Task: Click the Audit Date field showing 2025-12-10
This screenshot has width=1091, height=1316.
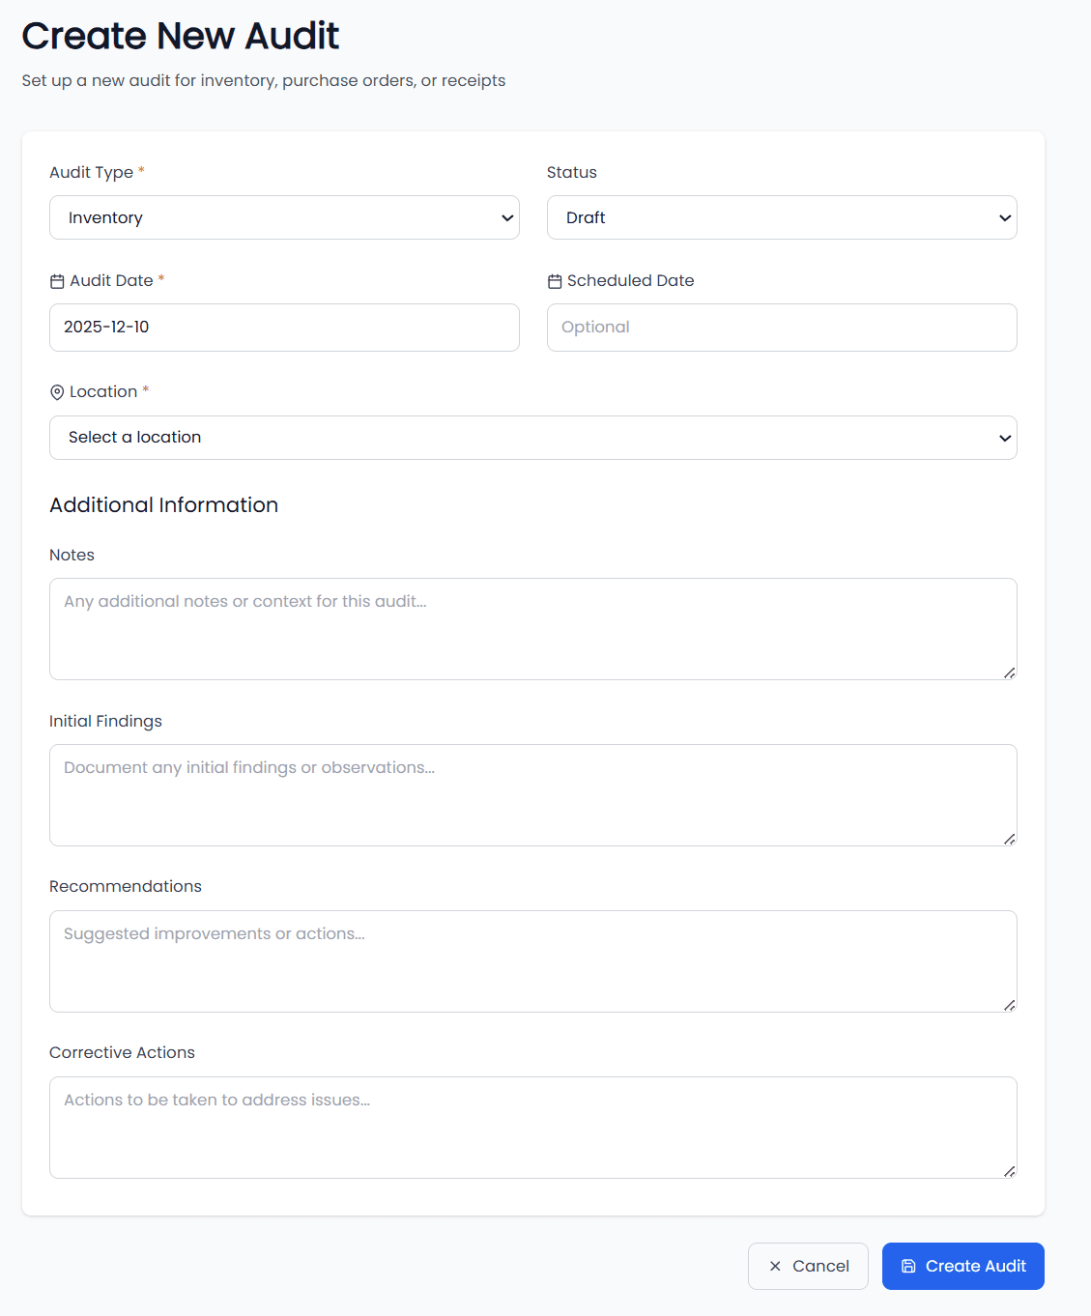Action: pos(284,328)
